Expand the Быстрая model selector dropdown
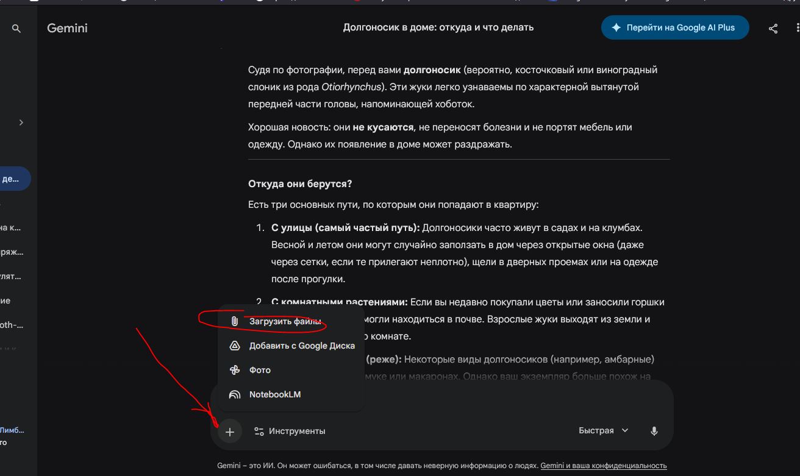This screenshot has height=476, width=800. point(603,430)
